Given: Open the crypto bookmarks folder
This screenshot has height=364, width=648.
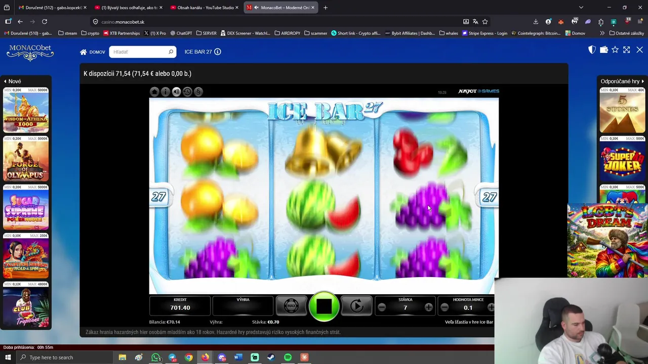Looking at the screenshot, I should click(90, 33).
